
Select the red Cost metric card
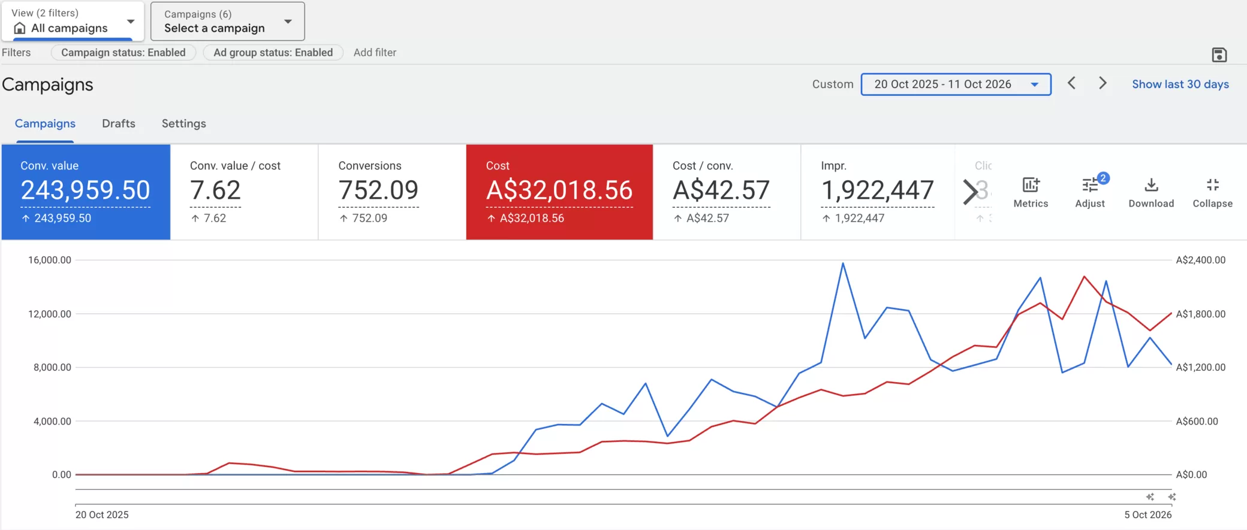[x=559, y=192]
